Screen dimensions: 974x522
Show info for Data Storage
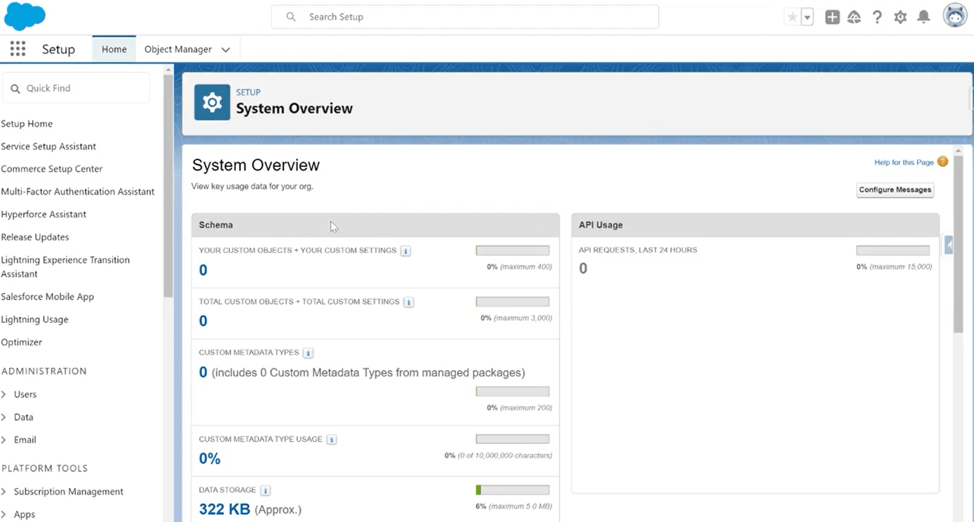pyautogui.click(x=265, y=491)
